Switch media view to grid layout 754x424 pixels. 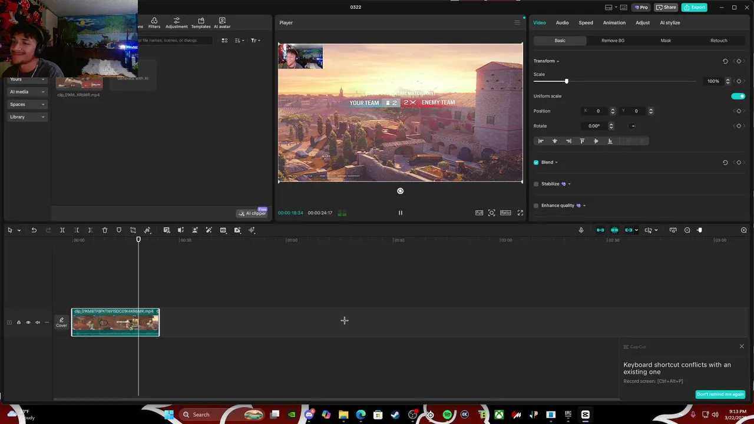pos(224,41)
